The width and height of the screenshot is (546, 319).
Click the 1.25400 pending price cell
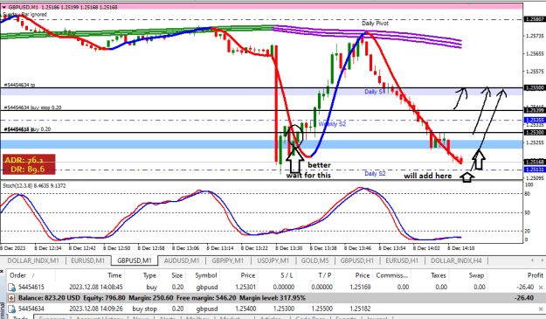(245, 309)
